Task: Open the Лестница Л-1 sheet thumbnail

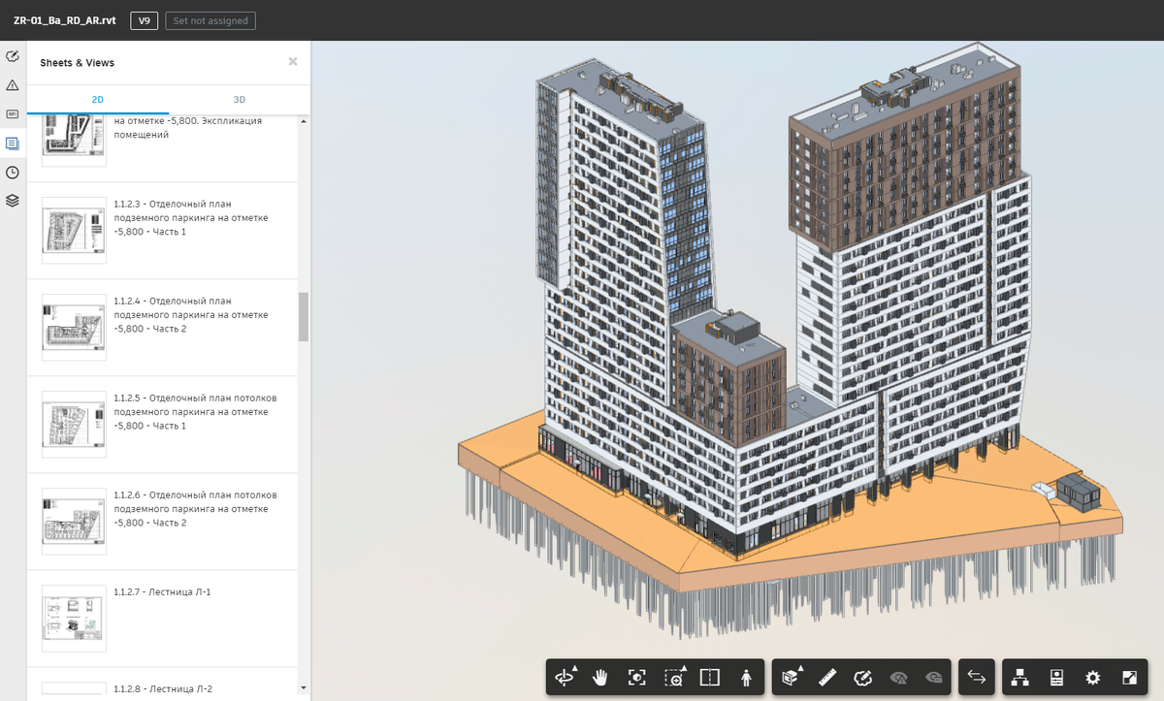Action: point(74,619)
